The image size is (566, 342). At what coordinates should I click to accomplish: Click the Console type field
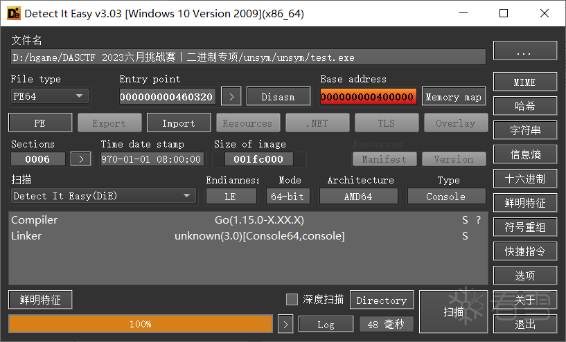pyautogui.click(x=446, y=196)
